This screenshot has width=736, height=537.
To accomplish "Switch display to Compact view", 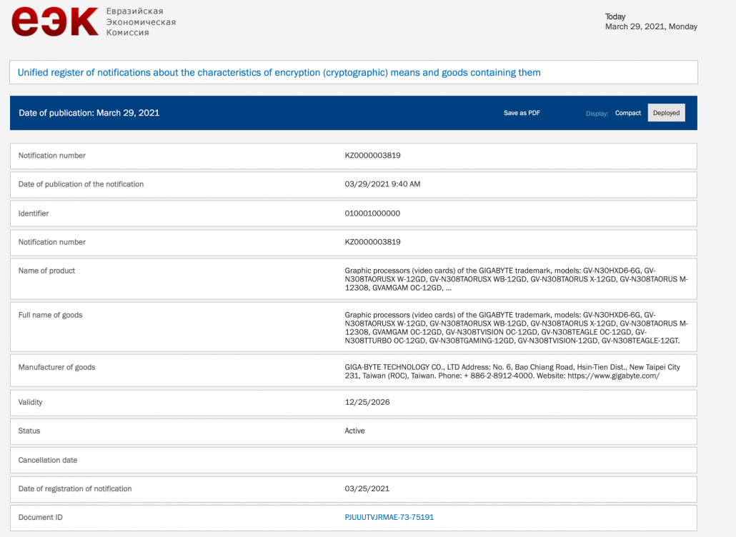I will [628, 113].
